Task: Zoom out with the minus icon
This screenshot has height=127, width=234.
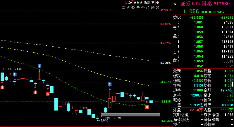Action: tap(158, 8)
